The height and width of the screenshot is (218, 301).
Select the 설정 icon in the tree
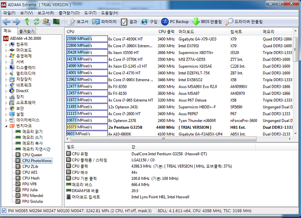click(x=12, y=114)
